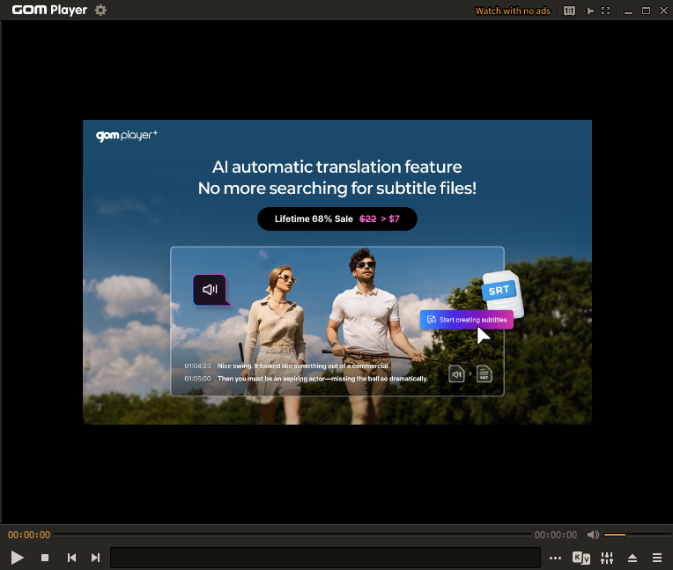Image resolution: width=673 pixels, height=570 pixels.
Task: Open the GOM Player logo menu
Action: [x=48, y=11]
